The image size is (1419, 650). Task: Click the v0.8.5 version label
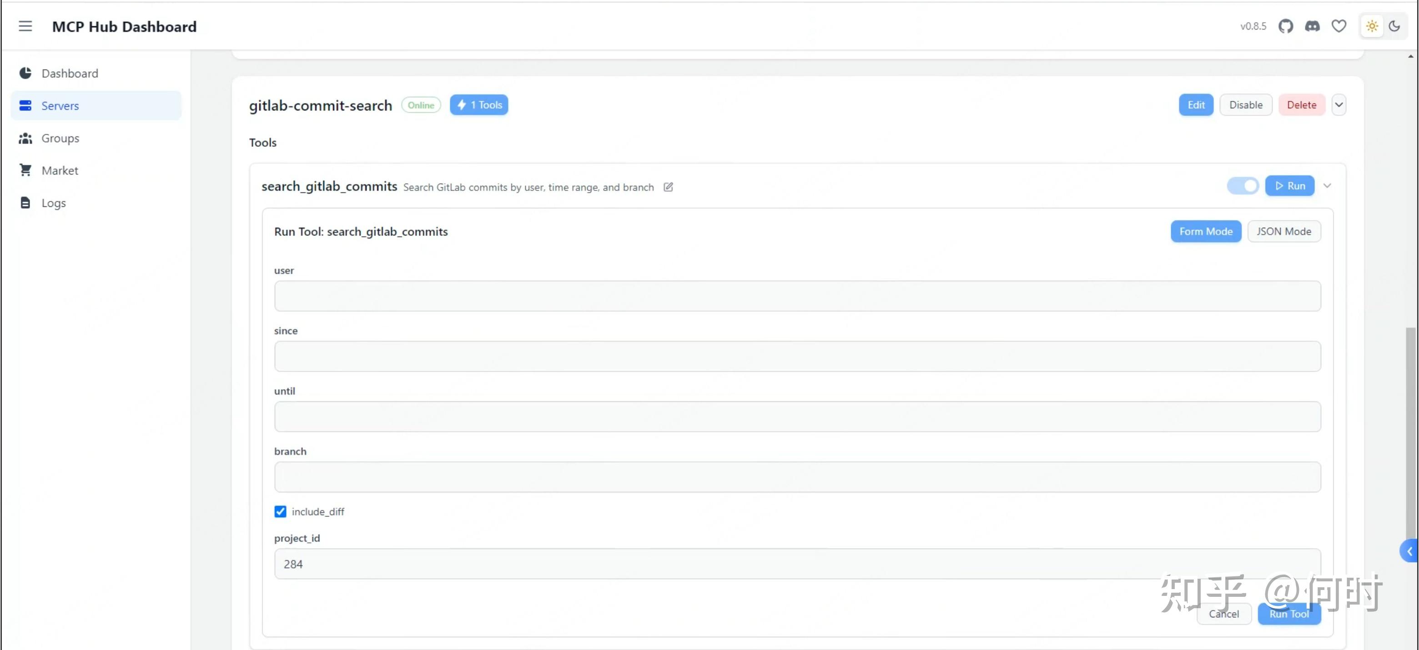[x=1253, y=26]
